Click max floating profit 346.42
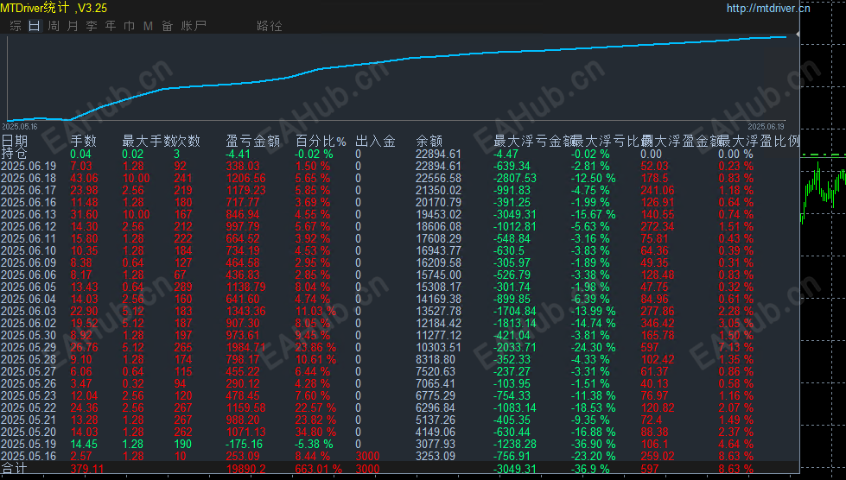Image resolution: width=846 pixels, height=480 pixels. coord(658,323)
